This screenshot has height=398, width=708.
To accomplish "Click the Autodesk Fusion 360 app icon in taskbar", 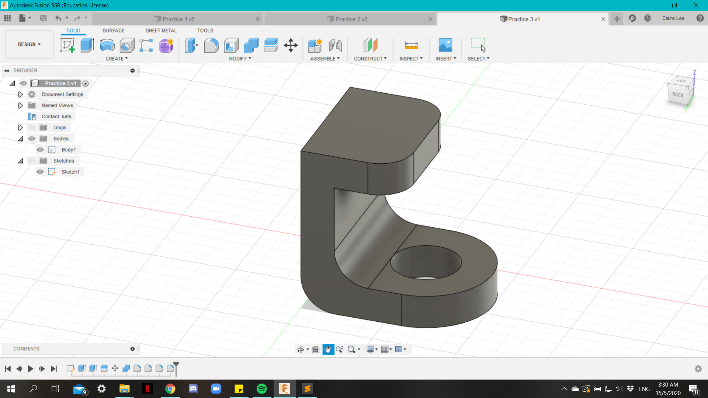I will 284,389.
